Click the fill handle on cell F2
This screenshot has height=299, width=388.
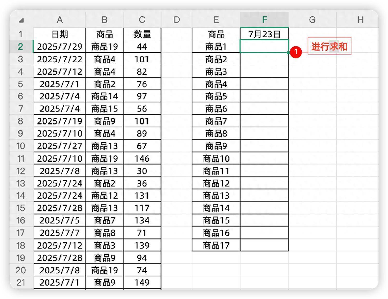click(288, 53)
